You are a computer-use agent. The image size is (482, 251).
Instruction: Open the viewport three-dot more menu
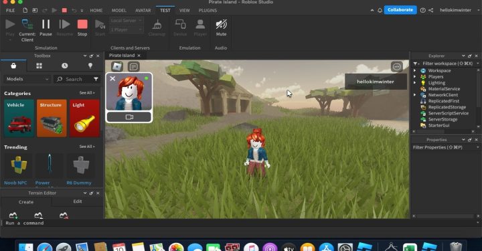point(397,67)
